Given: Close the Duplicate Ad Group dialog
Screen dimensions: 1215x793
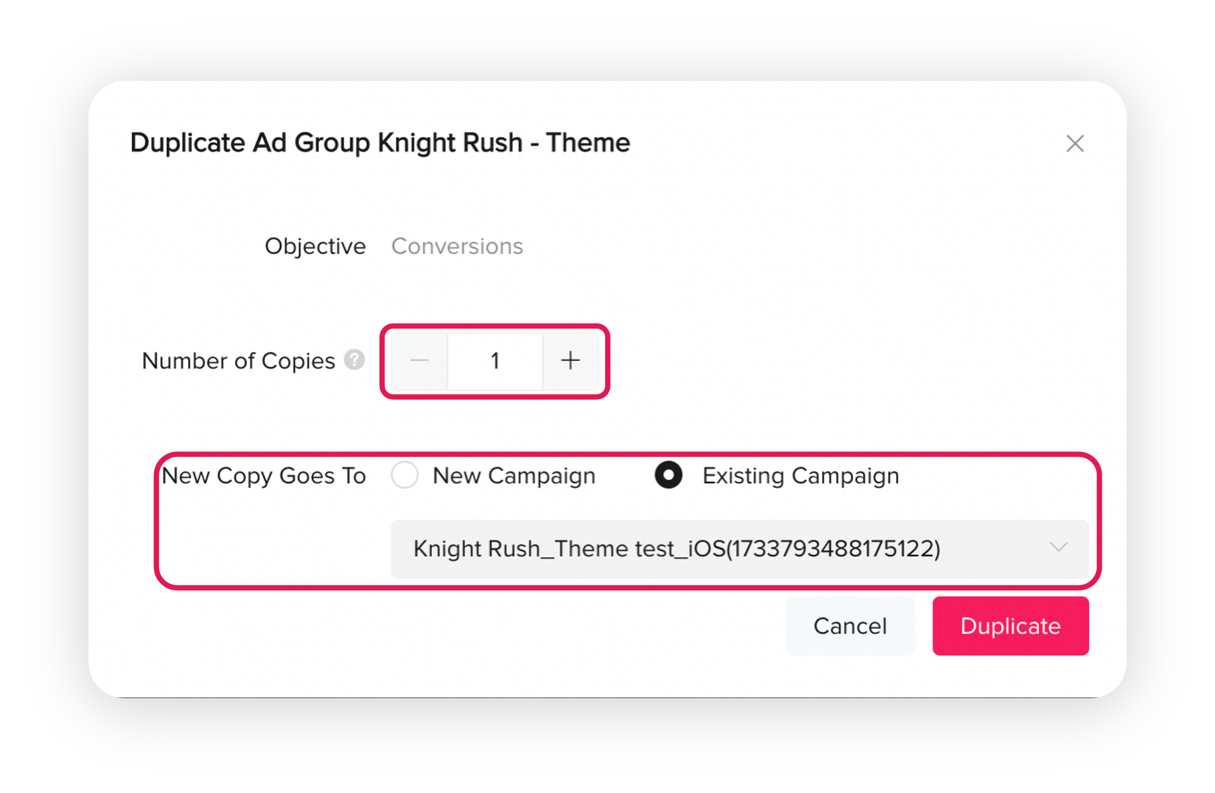Looking at the screenshot, I should click(x=1075, y=143).
